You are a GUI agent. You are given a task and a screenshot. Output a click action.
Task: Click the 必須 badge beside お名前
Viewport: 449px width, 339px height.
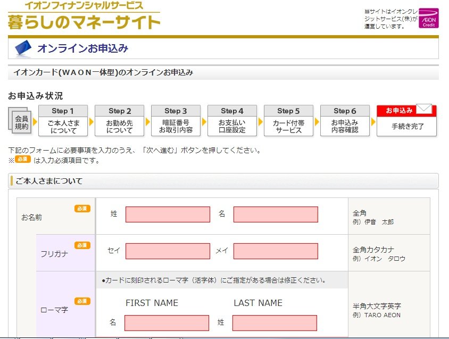[x=82, y=209]
